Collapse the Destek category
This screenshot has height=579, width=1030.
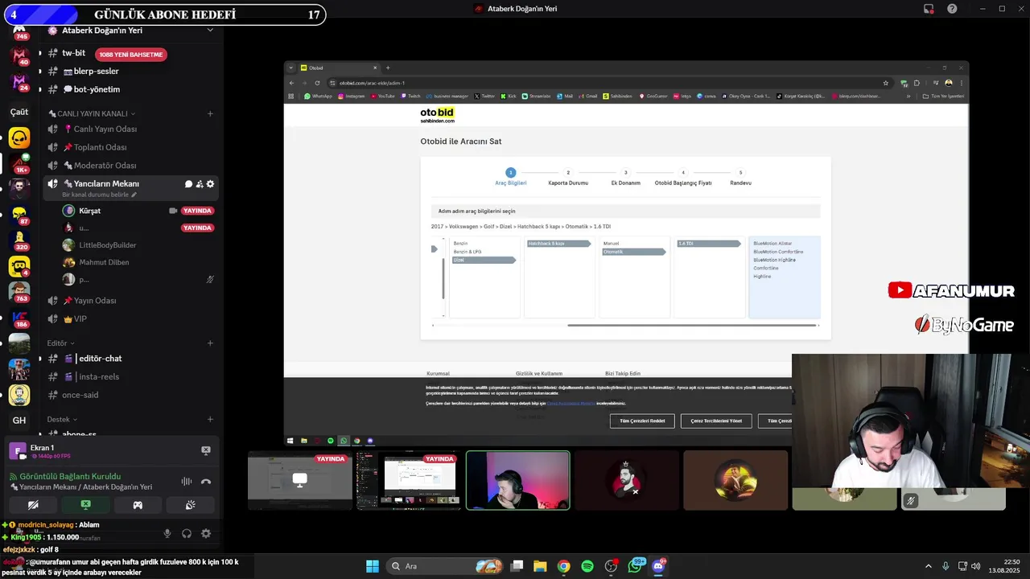point(62,420)
